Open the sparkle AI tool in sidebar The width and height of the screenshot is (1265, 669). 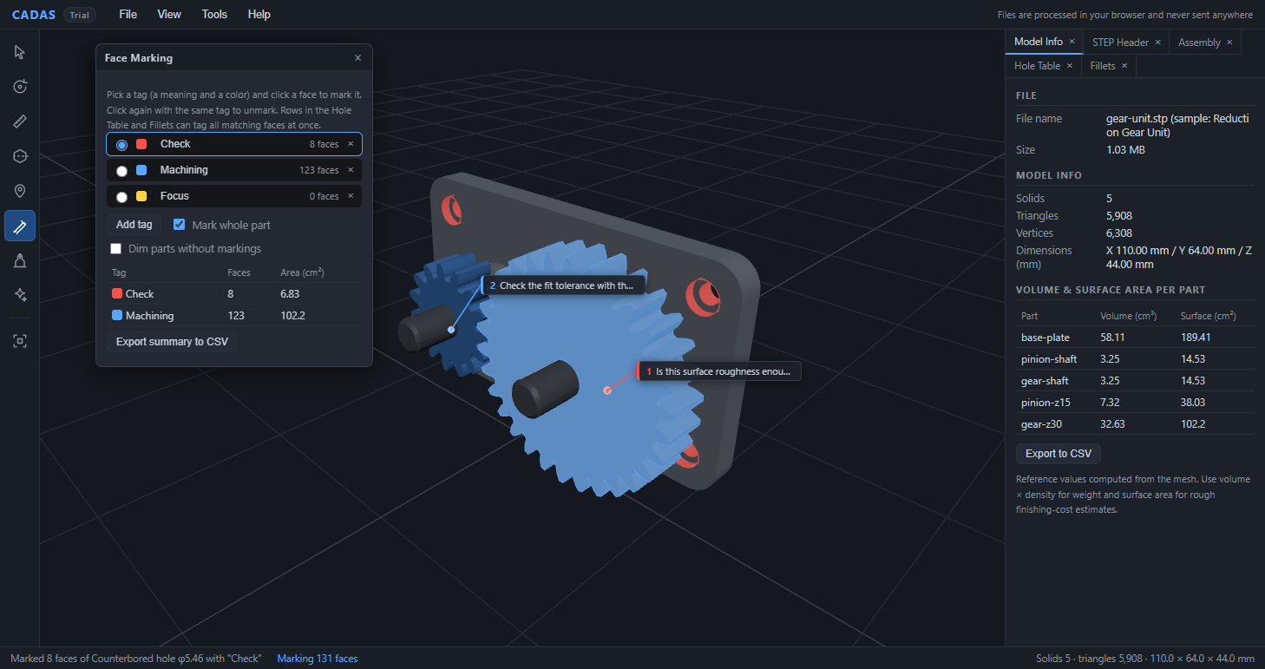pos(20,295)
